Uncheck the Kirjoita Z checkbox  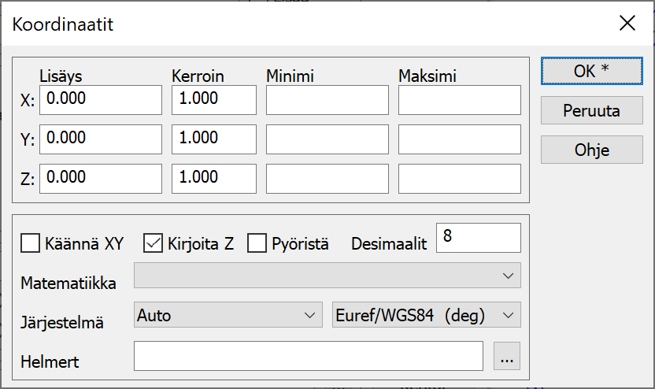(153, 243)
